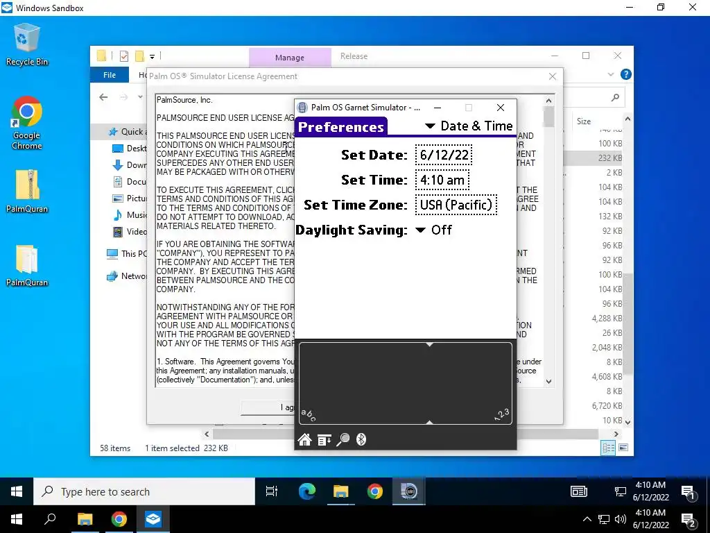Viewport: 710px width, 533px height.
Task: Click the Preferences title tab
Action: 341,127
